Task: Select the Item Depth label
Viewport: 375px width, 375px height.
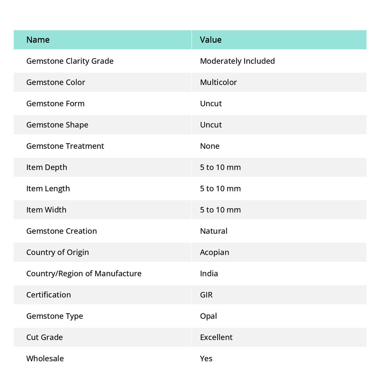Action: point(47,167)
